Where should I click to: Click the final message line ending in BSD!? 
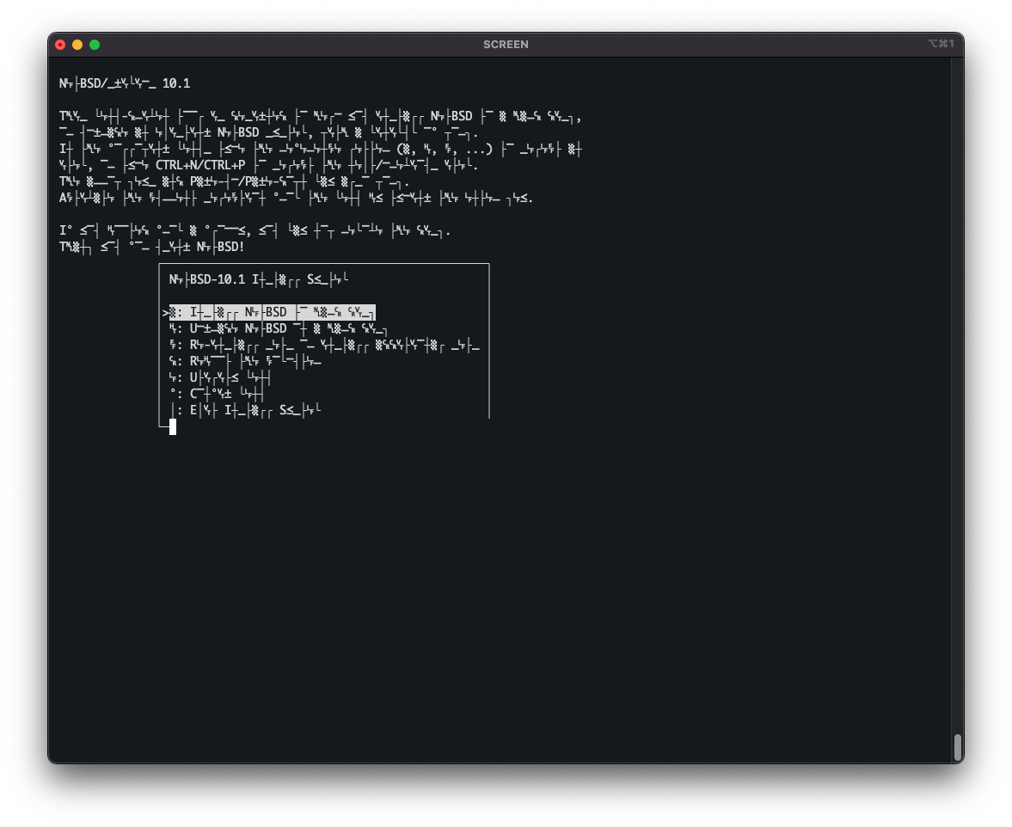pos(151,247)
